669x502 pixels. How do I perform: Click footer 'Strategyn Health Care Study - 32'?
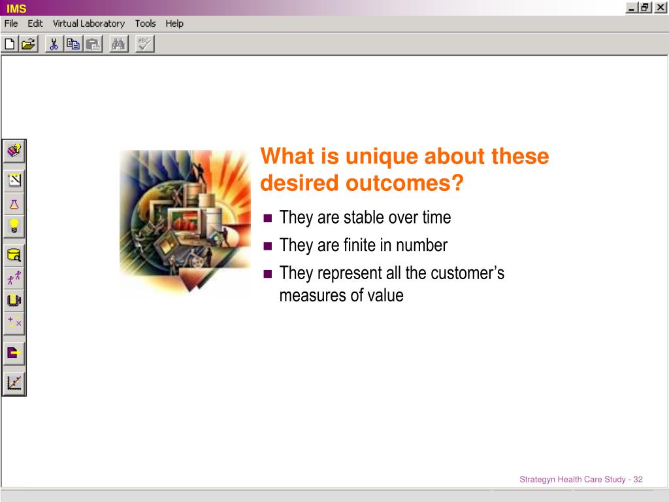[581, 479]
